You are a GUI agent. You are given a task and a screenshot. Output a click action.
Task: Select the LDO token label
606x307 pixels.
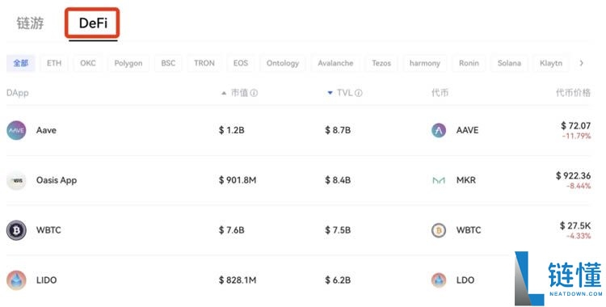click(x=465, y=280)
